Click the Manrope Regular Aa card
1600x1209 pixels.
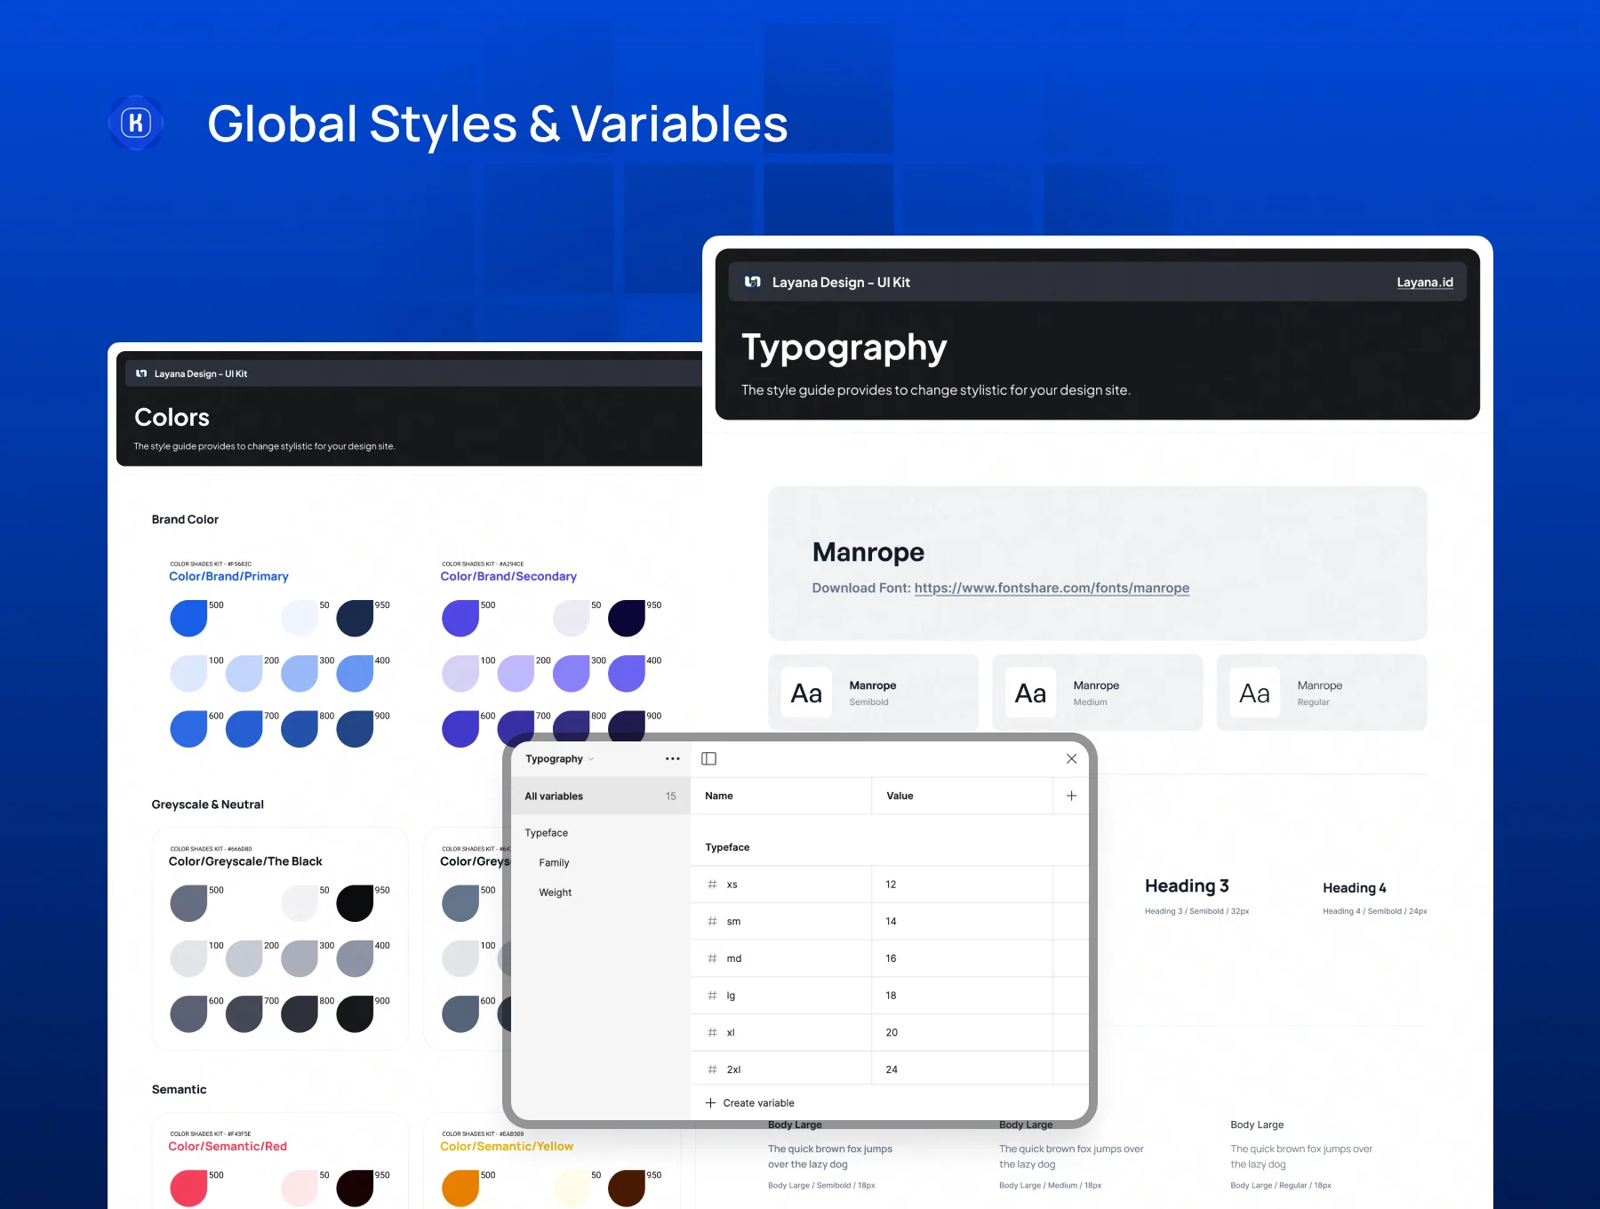tap(1321, 693)
